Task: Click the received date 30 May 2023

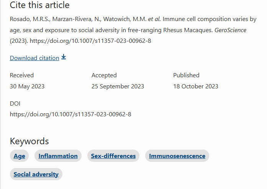Action: click(27, 86)
